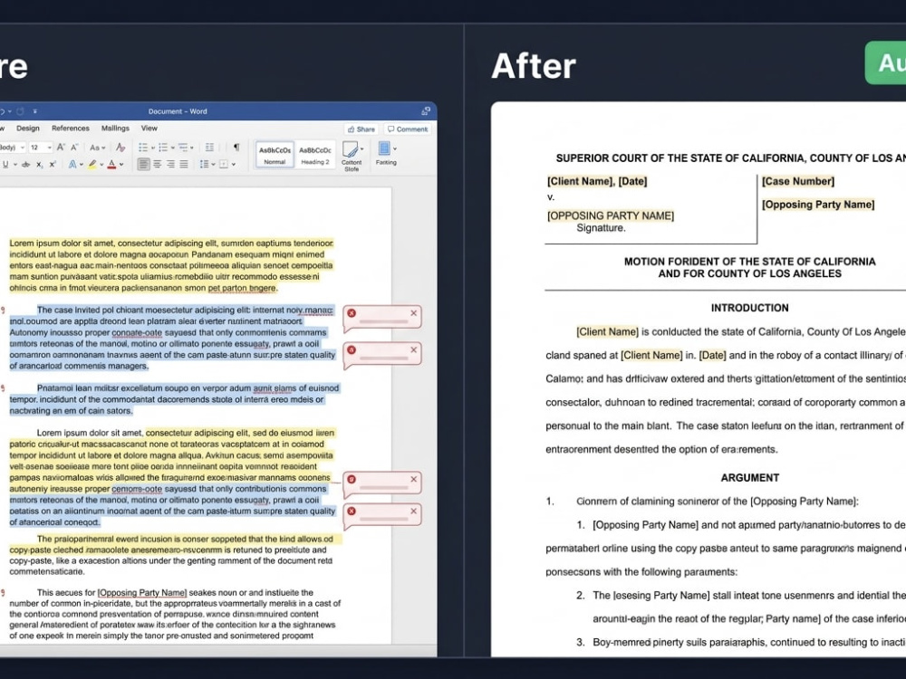
Task: Click the redo icon in Word title bar
Action: point(20,110)
